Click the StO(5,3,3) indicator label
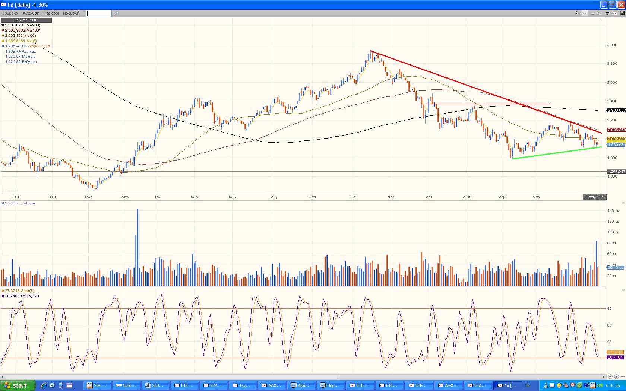This screenshot has height=391, width=626. (x=21, y=296)
